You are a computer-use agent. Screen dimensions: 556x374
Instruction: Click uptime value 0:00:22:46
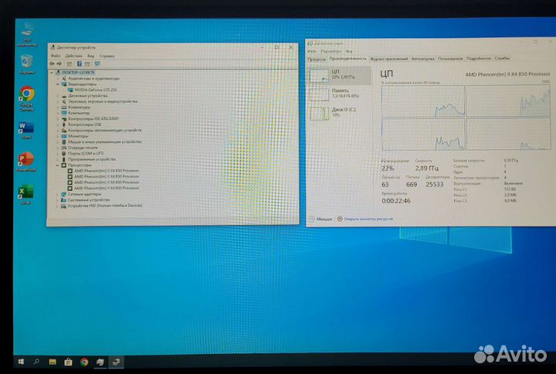pyautogui.click(x=396, y=201)
